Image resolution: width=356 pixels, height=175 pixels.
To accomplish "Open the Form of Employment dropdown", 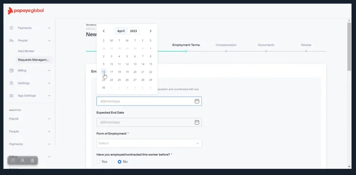I will coord(149,144).
